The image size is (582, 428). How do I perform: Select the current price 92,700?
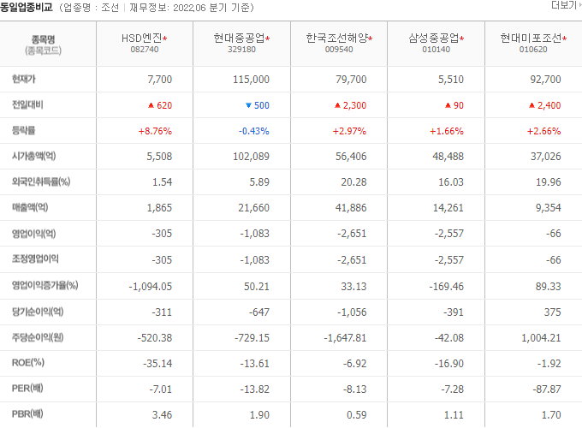(546, 80)
